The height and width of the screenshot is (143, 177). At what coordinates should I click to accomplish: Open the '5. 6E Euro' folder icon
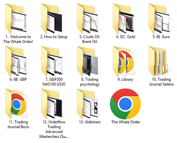159,19
